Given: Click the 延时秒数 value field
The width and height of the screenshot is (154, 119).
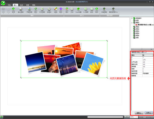Looking at the screenshot, I should [x=148, y=71].
